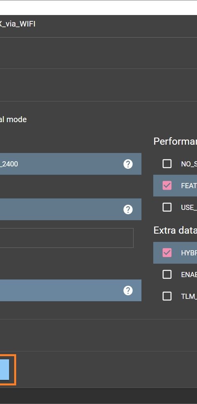This screenshot has width=197, height=404.
Task: Open help icon on the _2400 dropdown
Action: coord(128,164)
